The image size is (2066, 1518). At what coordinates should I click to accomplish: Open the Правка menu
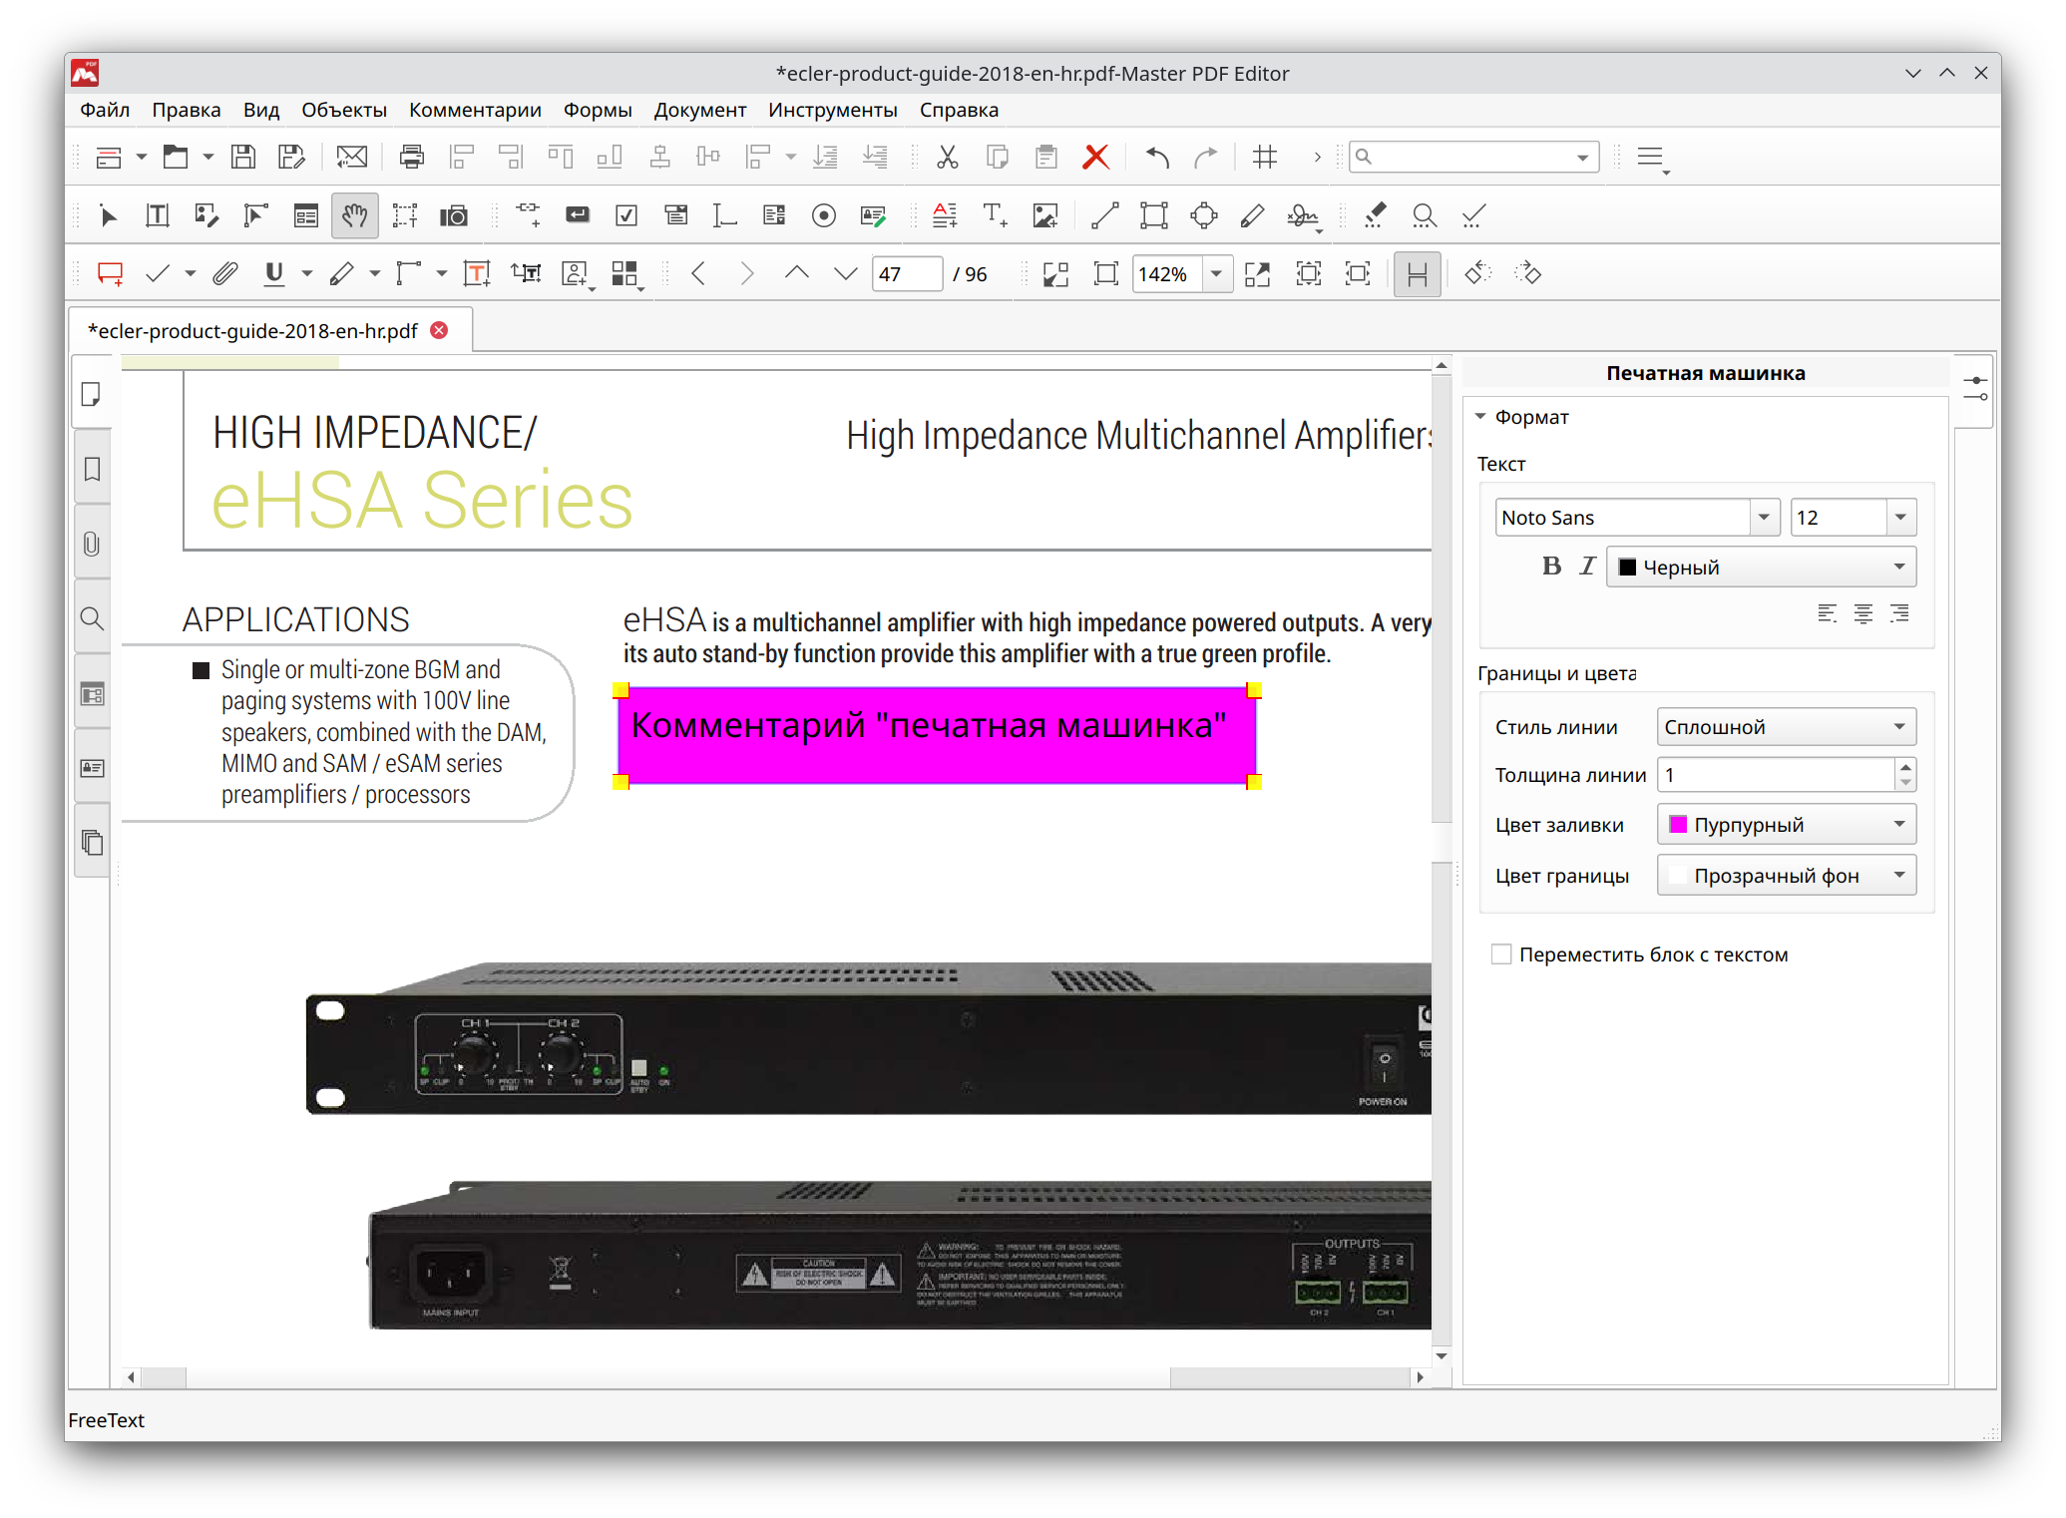coord(187,110)
